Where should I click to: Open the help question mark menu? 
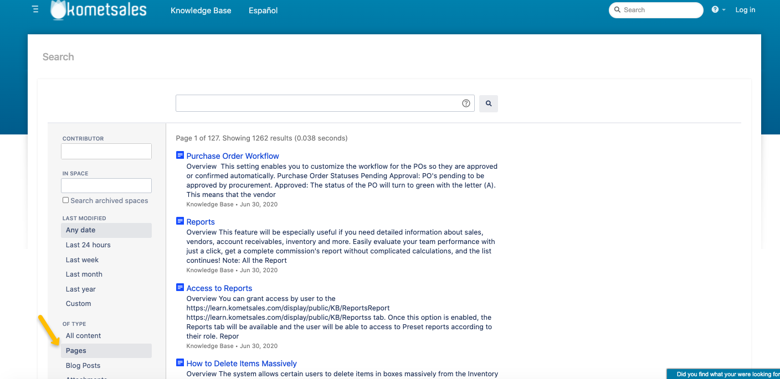718,10
